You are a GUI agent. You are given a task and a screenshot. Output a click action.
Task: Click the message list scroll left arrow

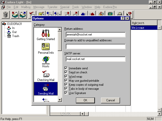pyautogui.click(x=83, y=114)
